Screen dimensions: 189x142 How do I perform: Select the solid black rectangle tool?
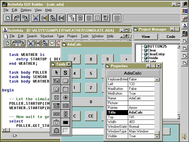pos(66,122)
